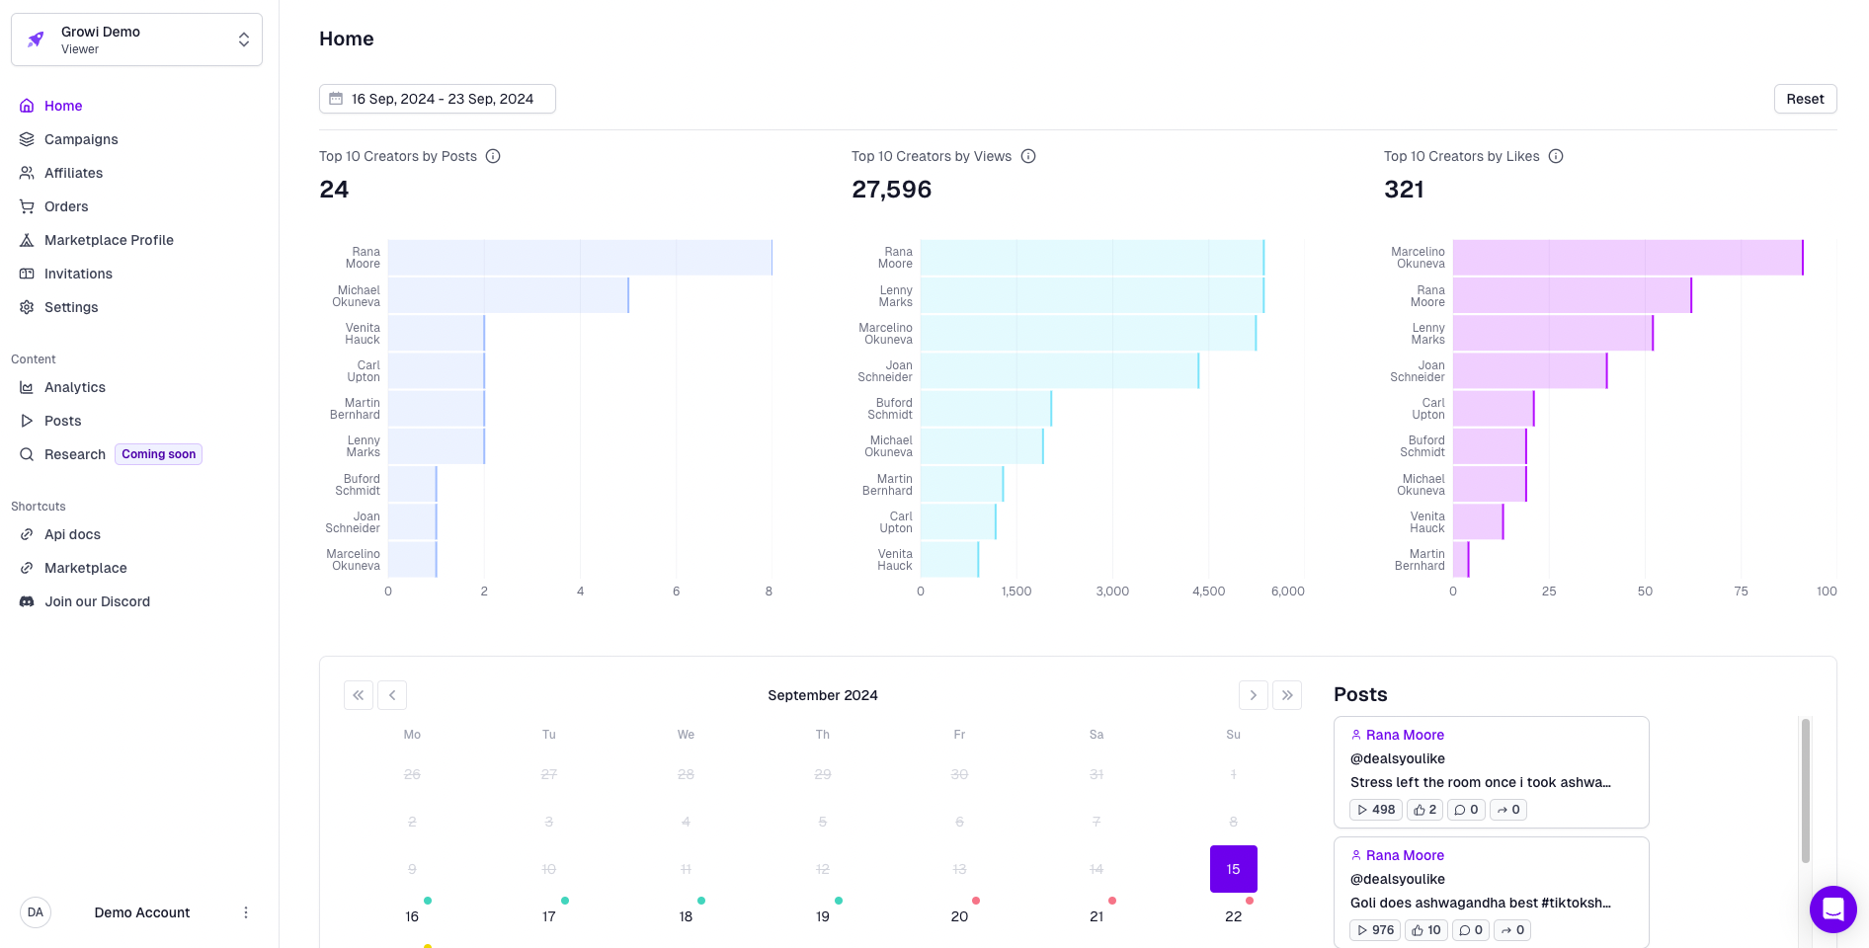
Task: Click the Marketplace Profile icon
Action: click(27, 240)
